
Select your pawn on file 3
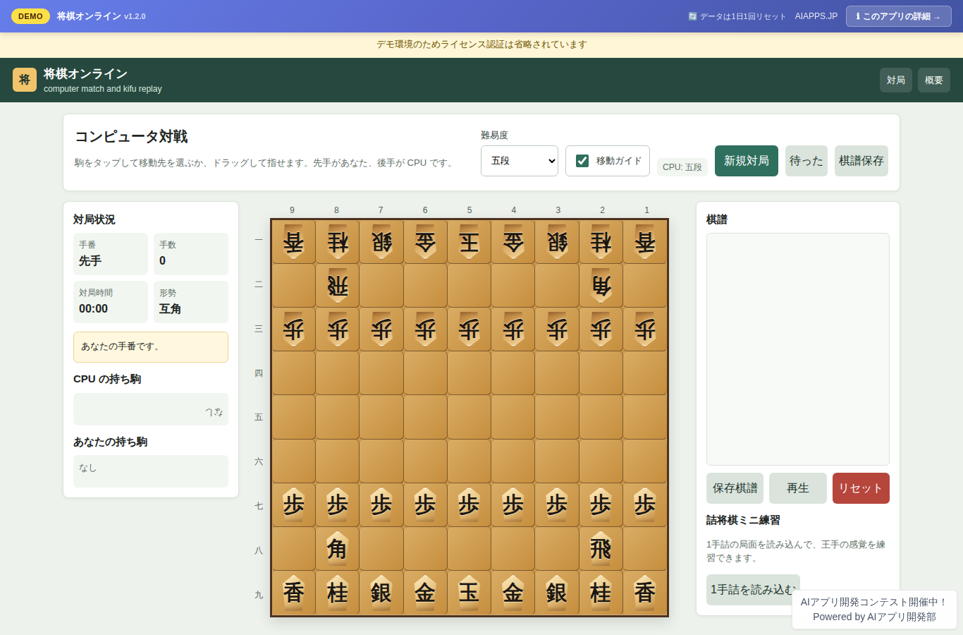point(557,505)
